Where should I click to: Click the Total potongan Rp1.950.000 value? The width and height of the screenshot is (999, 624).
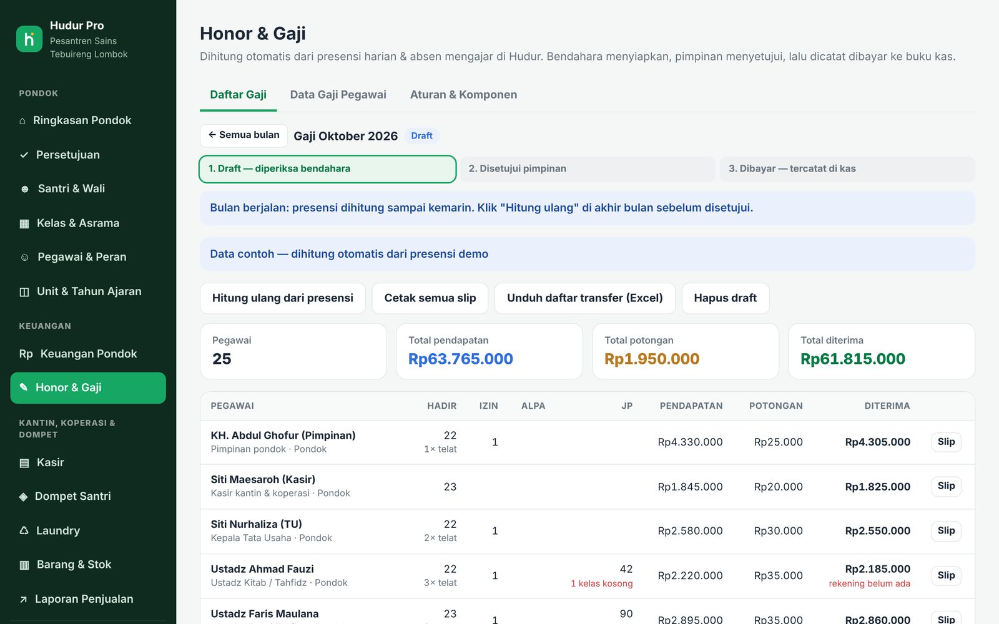(x=652, y=359)
